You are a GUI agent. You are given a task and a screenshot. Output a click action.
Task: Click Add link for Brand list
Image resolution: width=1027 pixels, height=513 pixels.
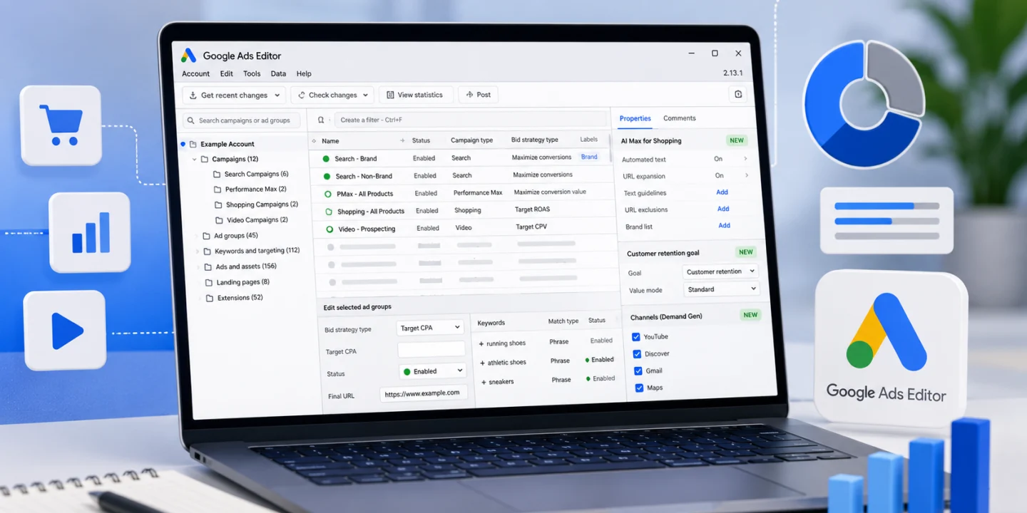724,225
